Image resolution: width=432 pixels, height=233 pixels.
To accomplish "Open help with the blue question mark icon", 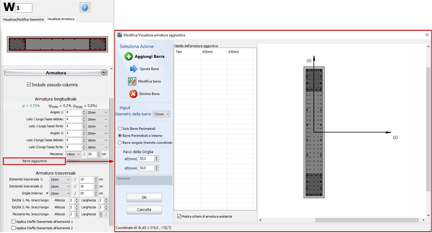I will tap(85, 8).
